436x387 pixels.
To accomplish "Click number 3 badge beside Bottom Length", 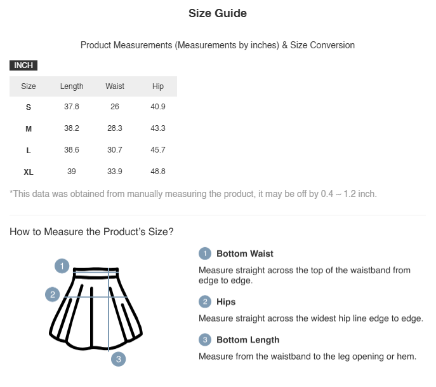I will 205,340.
